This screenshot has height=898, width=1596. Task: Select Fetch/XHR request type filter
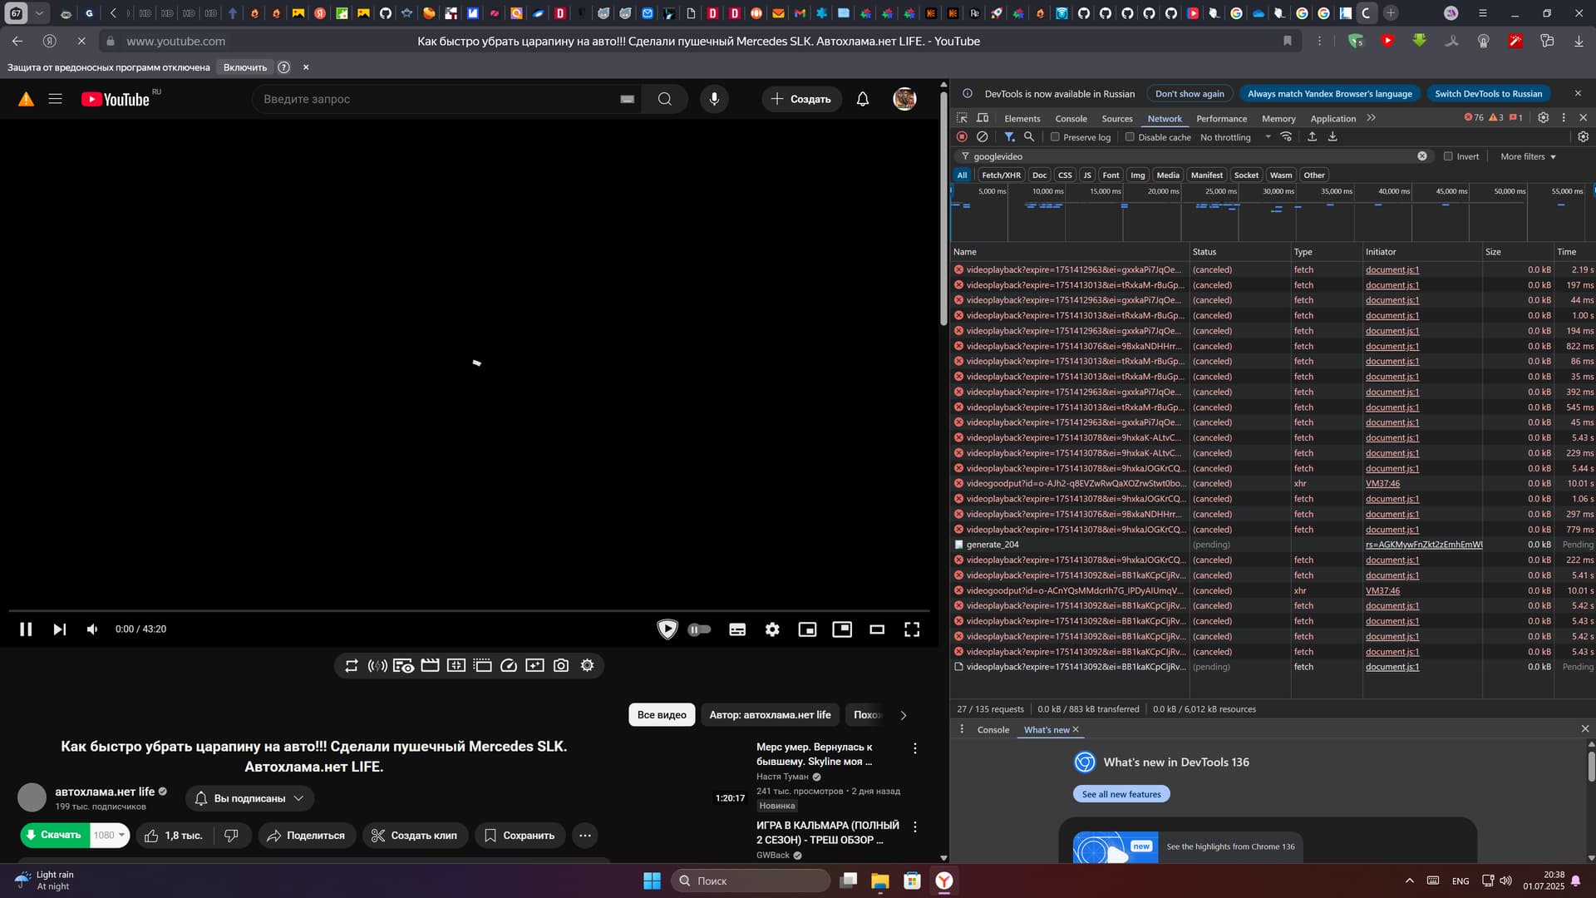[x=1001, y=175]
